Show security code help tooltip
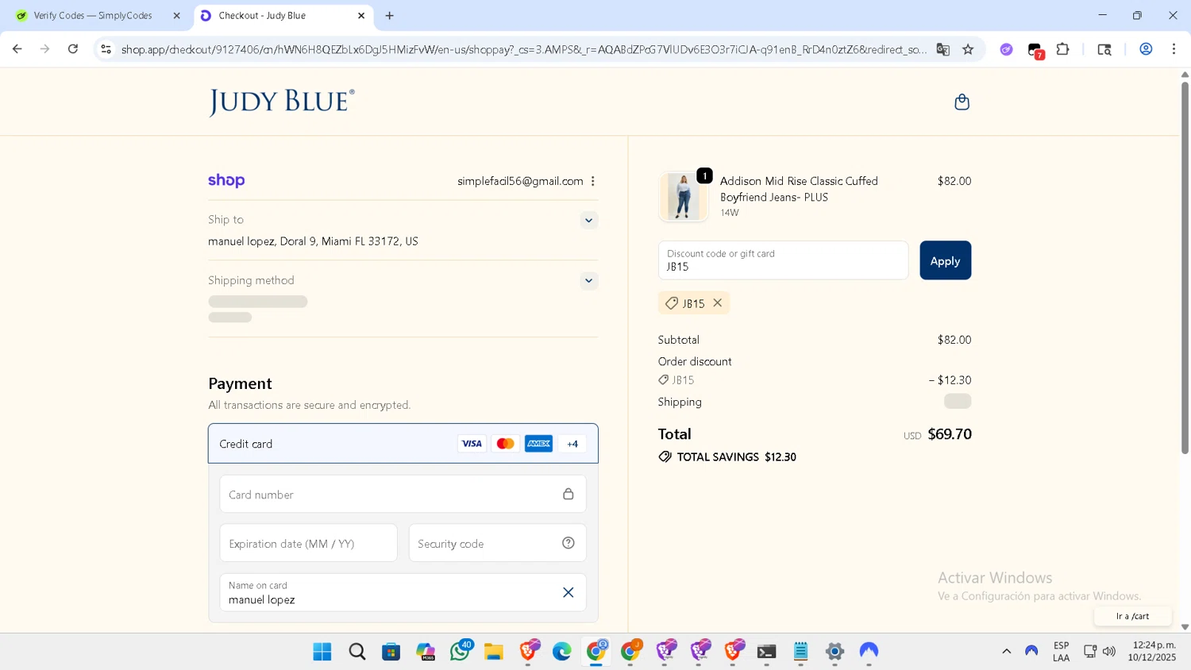1191x670 pixels. point(568,543)
